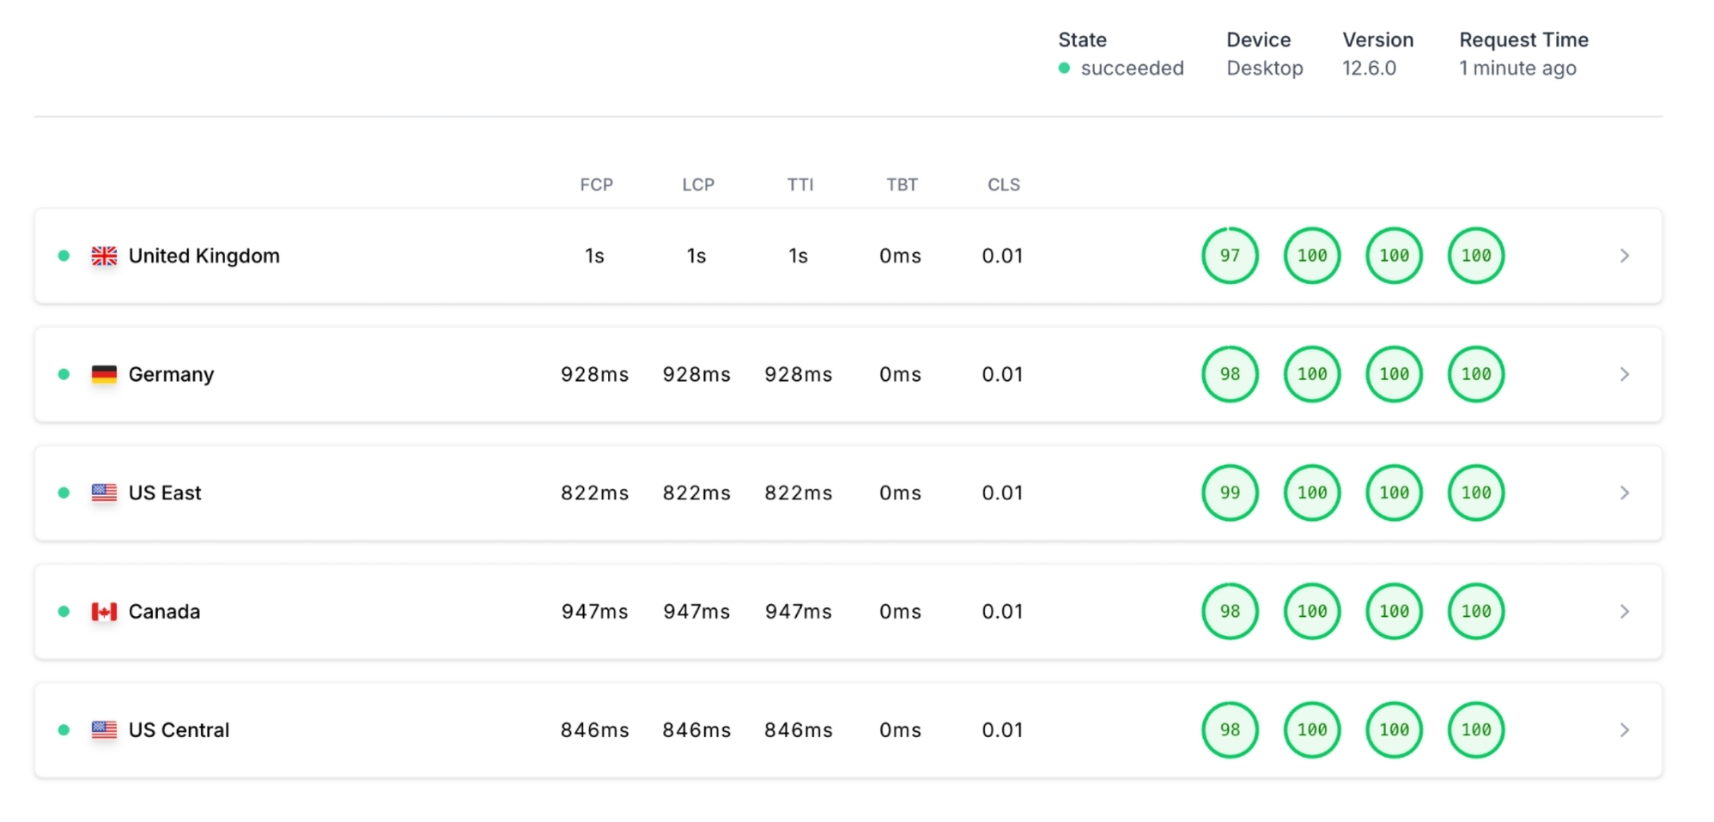Click US East's 99 score circle
This screenshot has width=1714, height=822.
(x=1230, y=493)
